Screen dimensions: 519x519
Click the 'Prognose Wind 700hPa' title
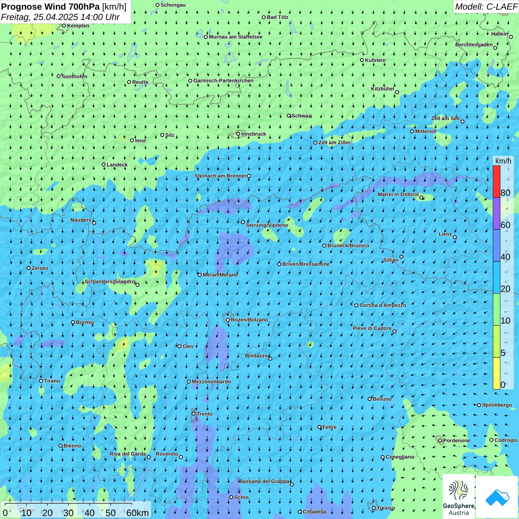coord(50,7)
